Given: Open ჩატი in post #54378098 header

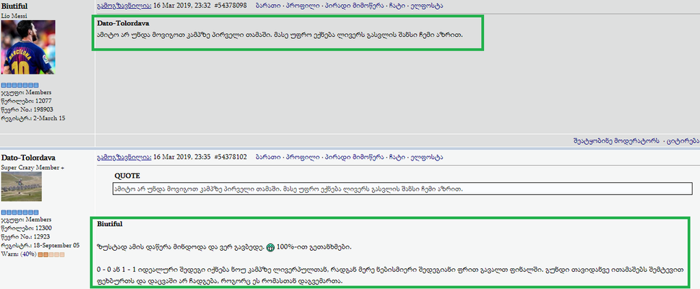Looking at the screenshot, I should [x=397, y=5].
